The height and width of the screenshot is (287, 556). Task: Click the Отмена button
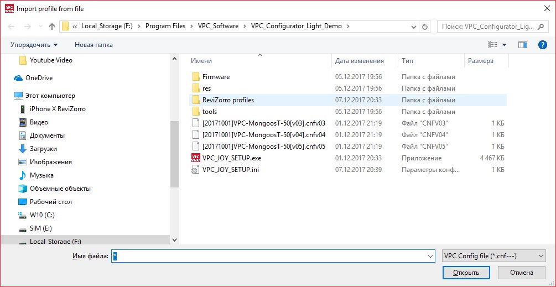(x=522, y=273)
